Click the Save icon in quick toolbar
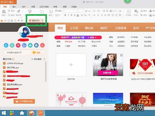The height and width of the screenshot is (116, 155). pyautogui.click(x=5, y=21)
